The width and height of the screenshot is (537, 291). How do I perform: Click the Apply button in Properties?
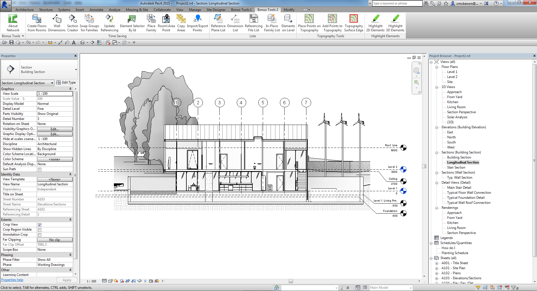point(67,280)
